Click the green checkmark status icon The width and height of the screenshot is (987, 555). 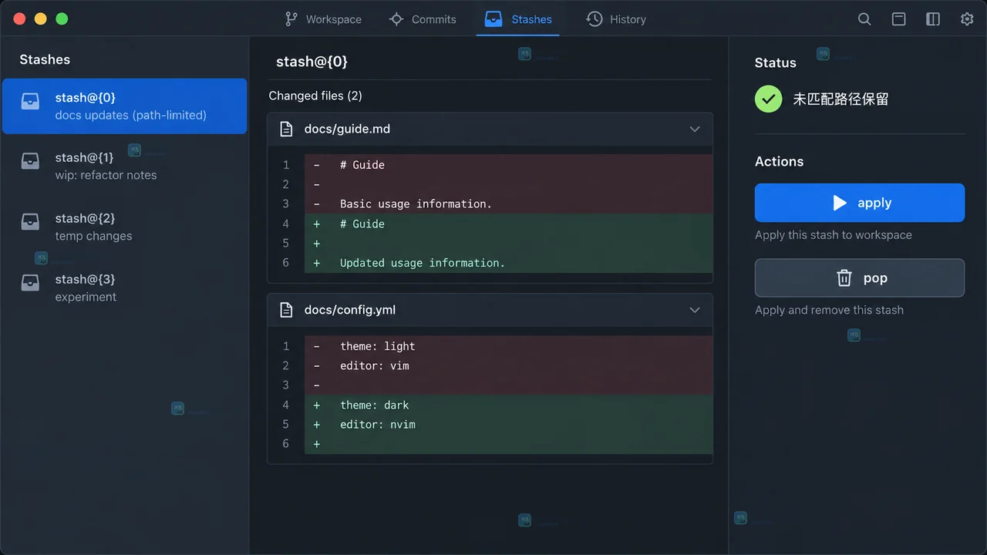tap(768, 99)
